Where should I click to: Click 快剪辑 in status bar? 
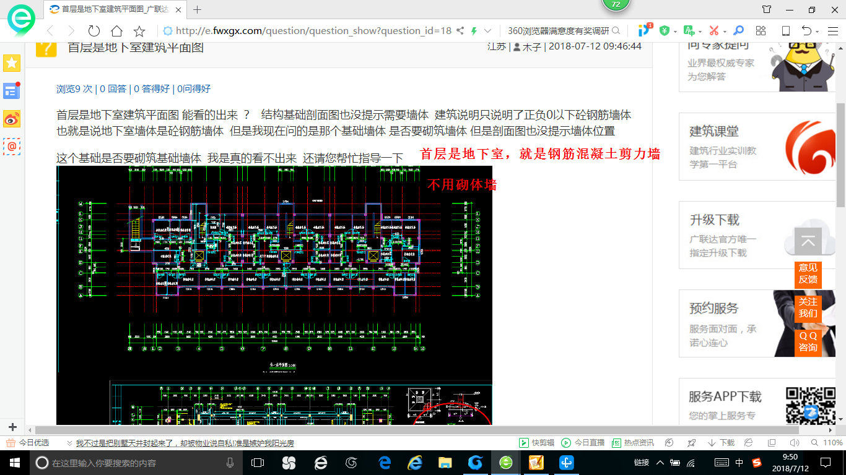(536, 443)
